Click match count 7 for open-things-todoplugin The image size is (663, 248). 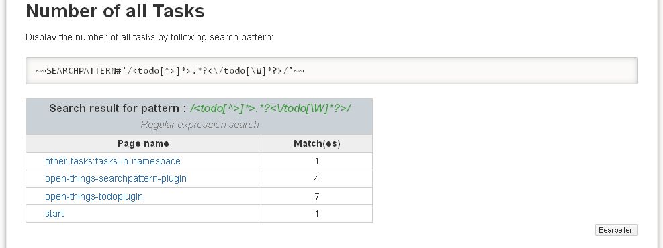click(316, 196)
